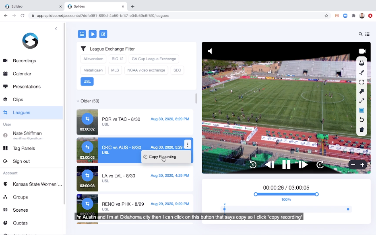Collapse the Older (50) section

pyautogui.click(x=78, y=101)
